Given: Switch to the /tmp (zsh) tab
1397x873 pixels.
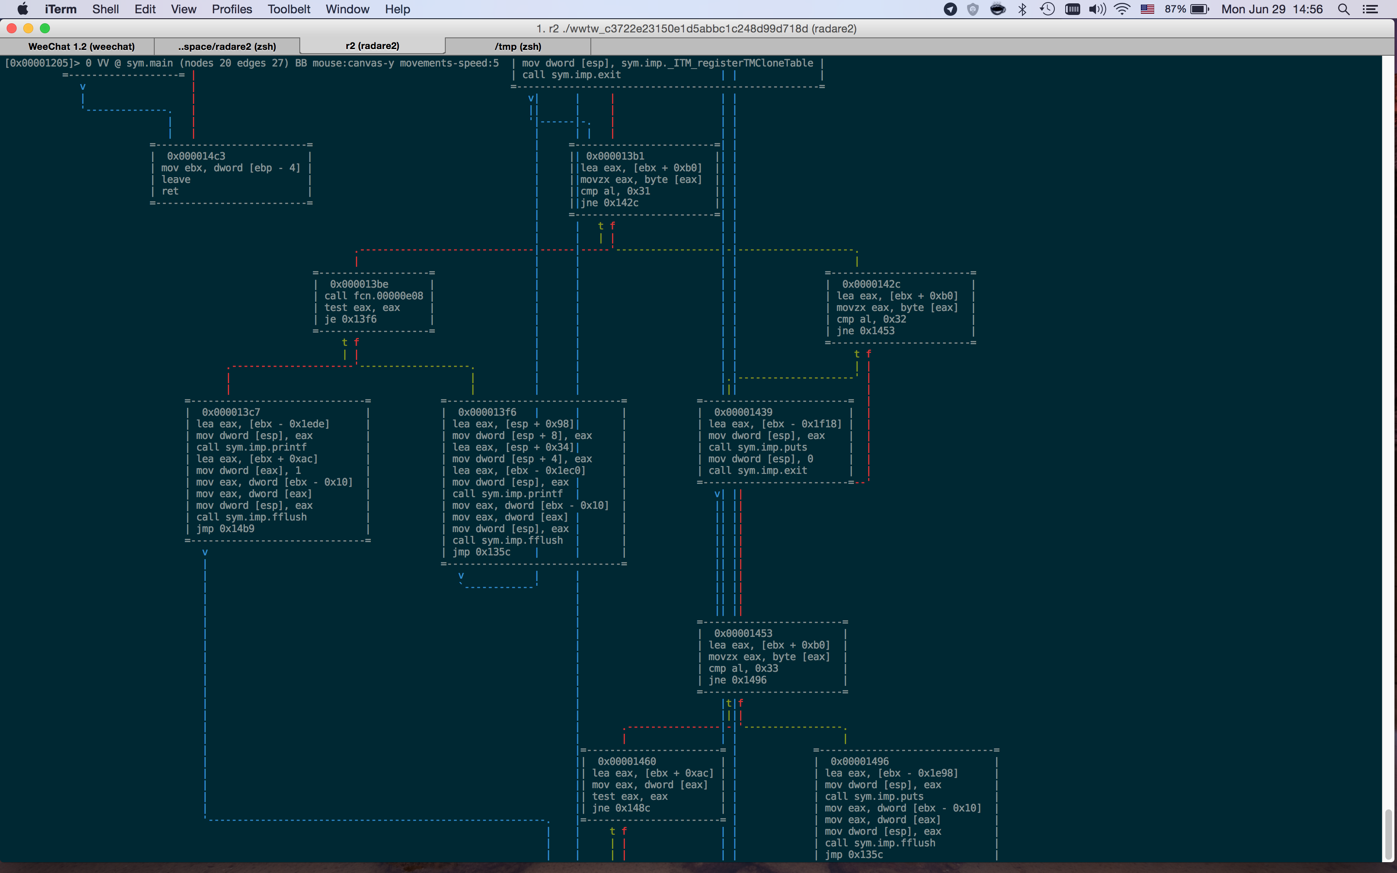Looking at the screenshot, I should click(518, 46).
